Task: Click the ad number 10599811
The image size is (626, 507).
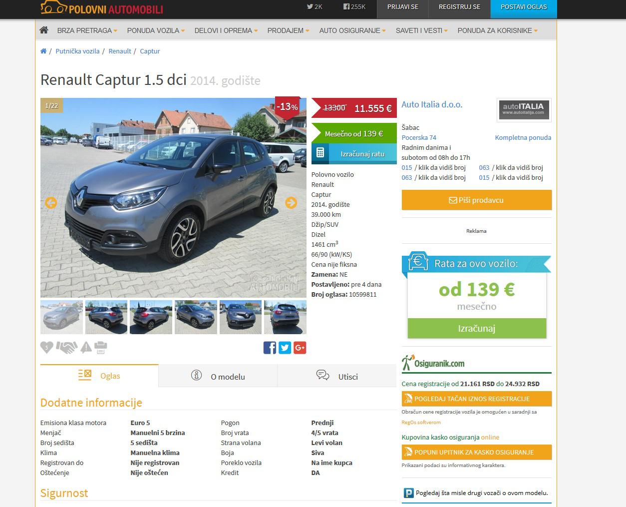Action: coord(363,294)
